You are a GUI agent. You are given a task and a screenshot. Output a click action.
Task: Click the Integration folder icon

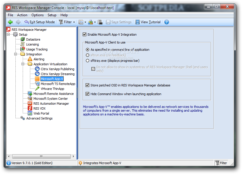tap(23, 54)
